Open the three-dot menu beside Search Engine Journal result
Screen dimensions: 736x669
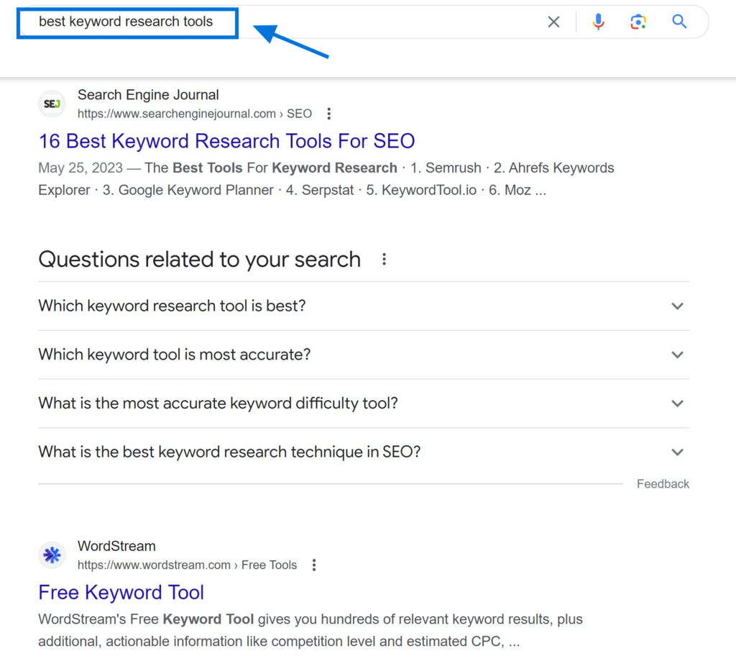point(328,113)
